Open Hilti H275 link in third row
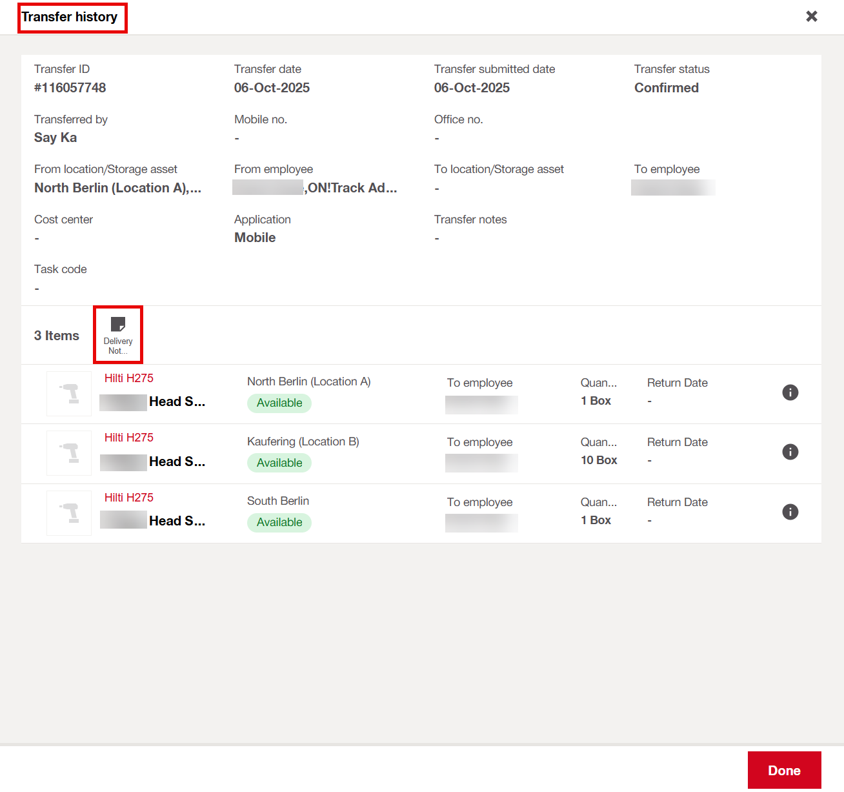844x792 pixels. pyautogui.click(x=129, y=498)
